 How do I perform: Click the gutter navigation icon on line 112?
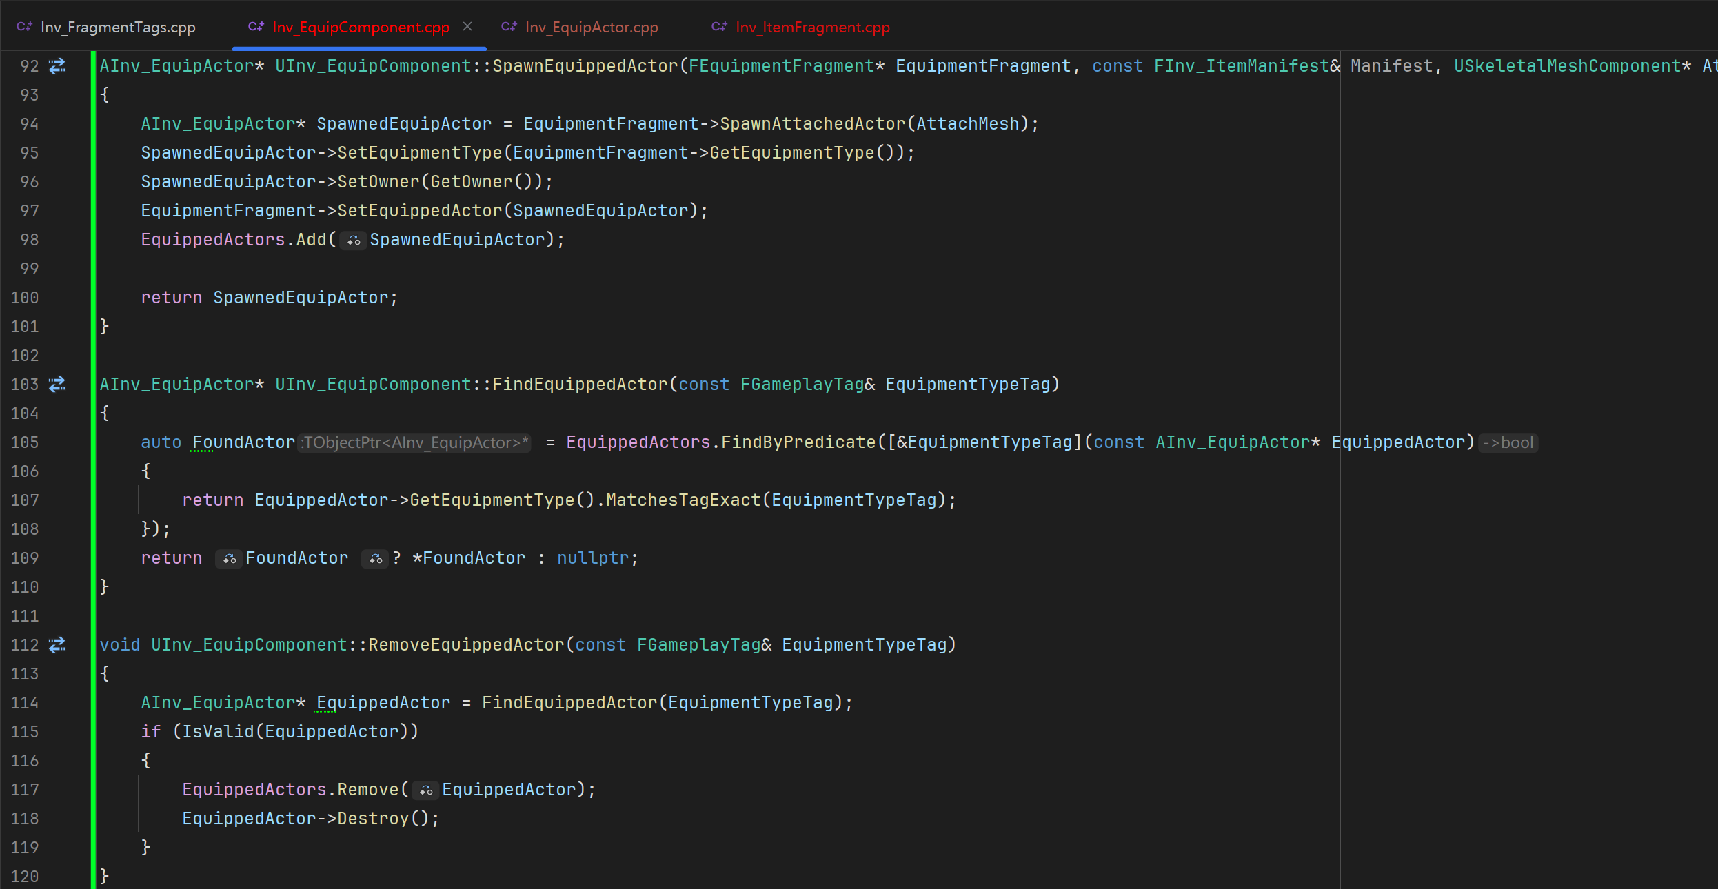coord(57,645)
